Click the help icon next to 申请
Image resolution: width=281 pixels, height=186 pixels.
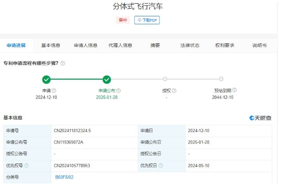click(x=54, y=91)
